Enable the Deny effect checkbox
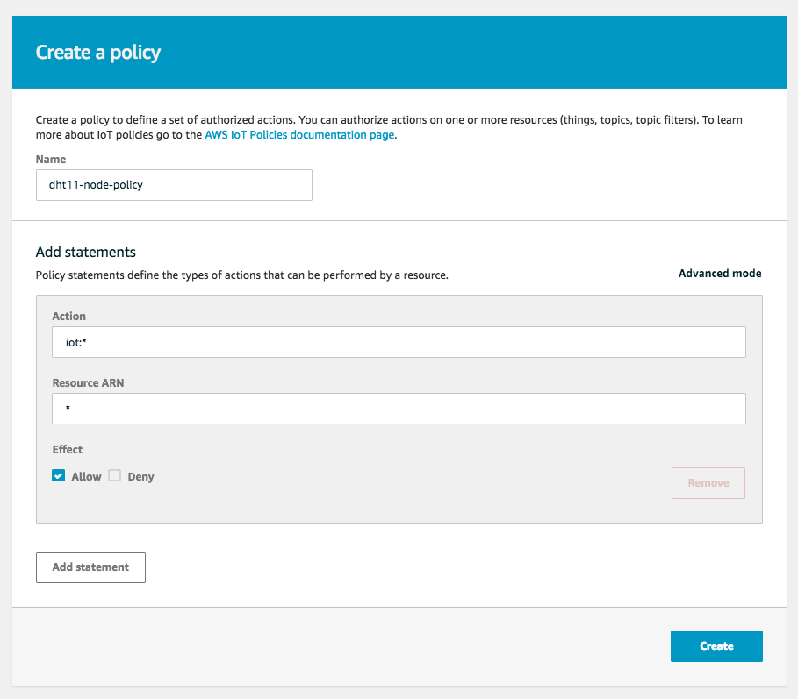The image size is (798, 699). pos(115,476)
